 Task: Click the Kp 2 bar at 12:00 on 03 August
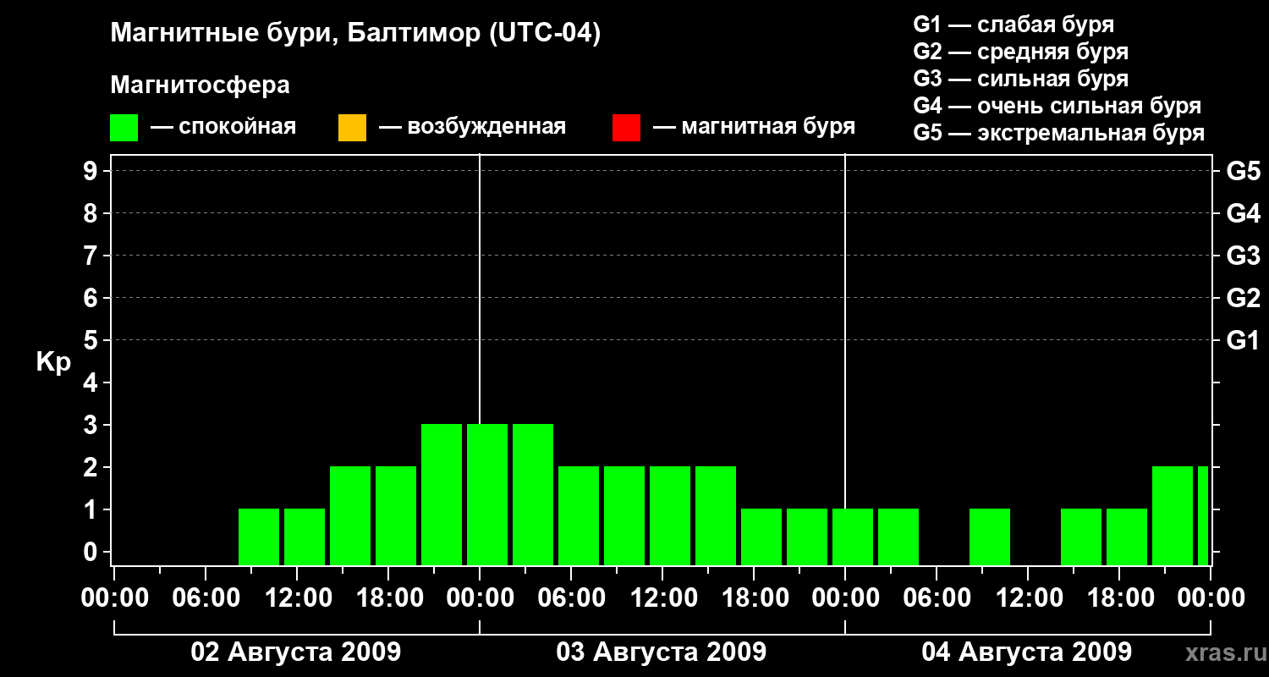point(670,515)
